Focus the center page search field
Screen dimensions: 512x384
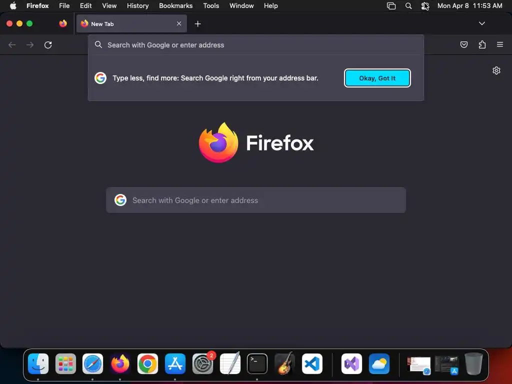(256, 200)
